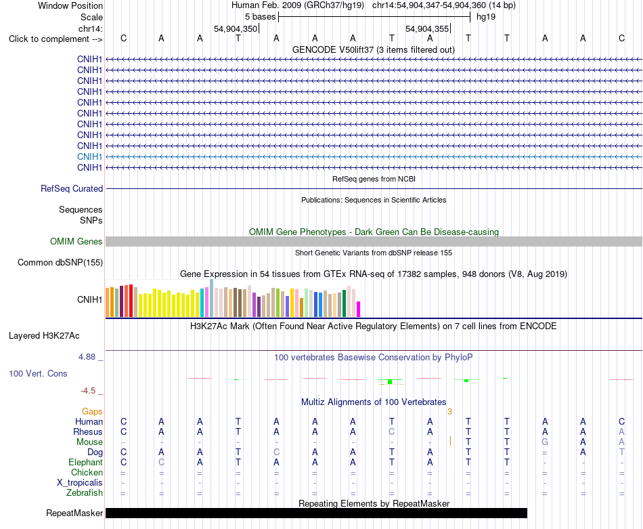
Task: Click 'Short Genetic Variants from dbSNP release 155'
Action: coord(373,253)
